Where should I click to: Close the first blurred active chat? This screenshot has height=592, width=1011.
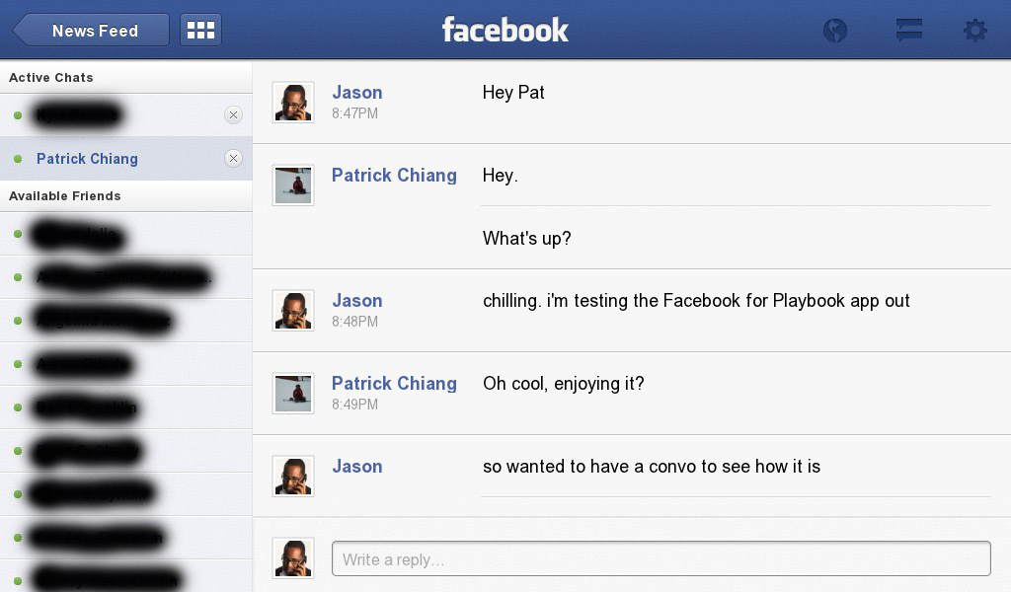pos(233,115)
